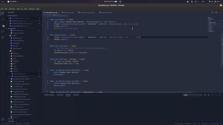Image resolution: width=223 pixels, height=125 pixels.
Task: Click the GDScript language mode in status bar
Action: pos(205,124)
